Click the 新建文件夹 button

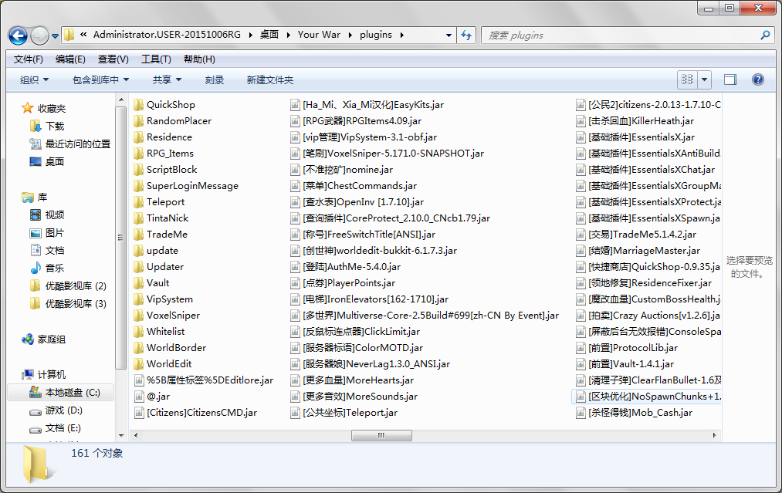[x=270, y=79]
